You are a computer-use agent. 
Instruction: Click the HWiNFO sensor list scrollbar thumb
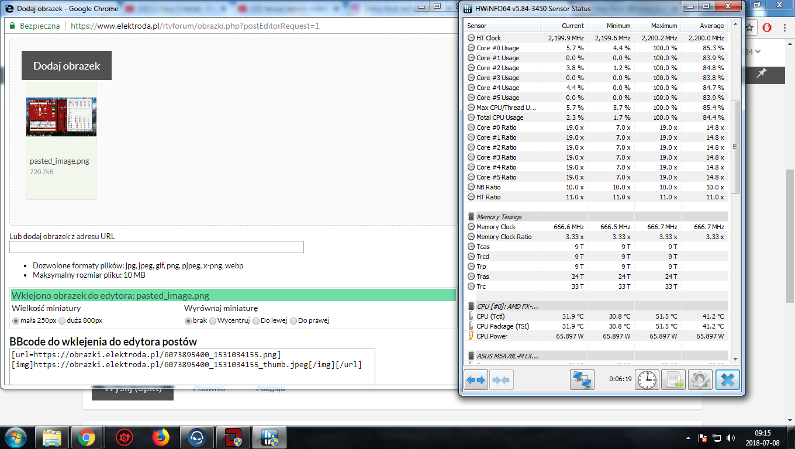tap(735, 147)
